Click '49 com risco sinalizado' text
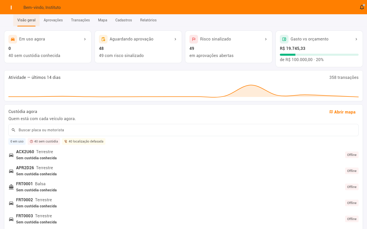 coord(121,56)
